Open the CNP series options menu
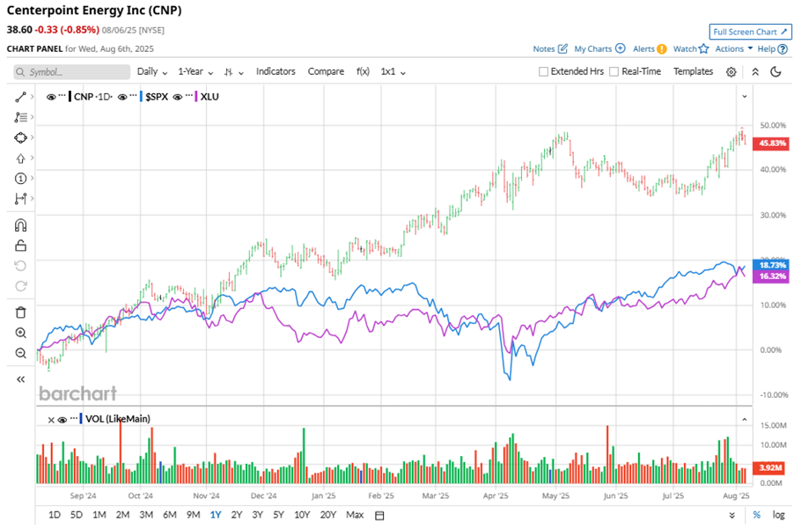This screenshot has width=794, height=529. pos(62,95)
